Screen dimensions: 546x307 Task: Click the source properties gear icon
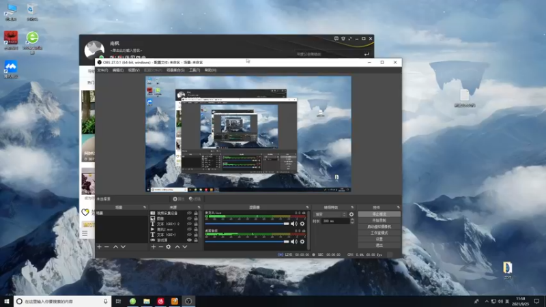point(168,246)
